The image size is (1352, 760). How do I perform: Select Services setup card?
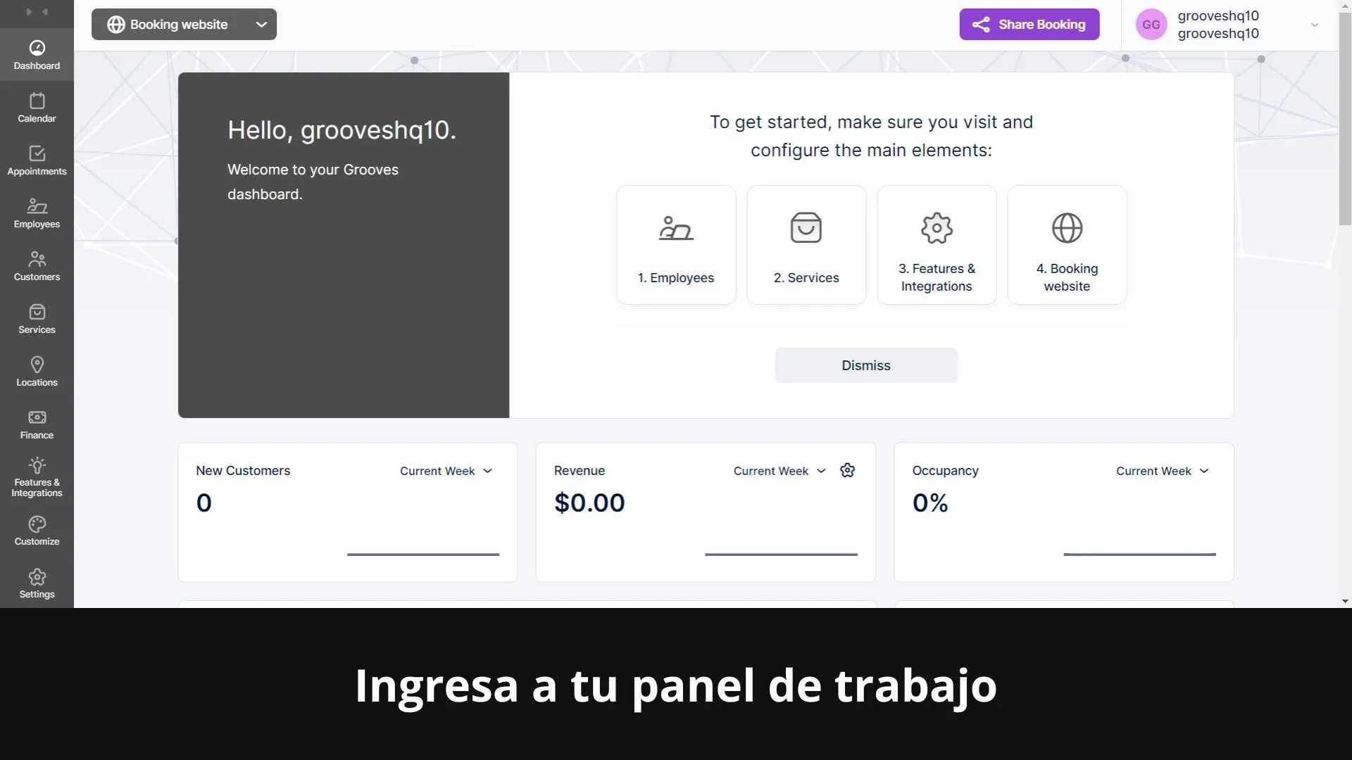pyautogui.click(x=806, y=244)
